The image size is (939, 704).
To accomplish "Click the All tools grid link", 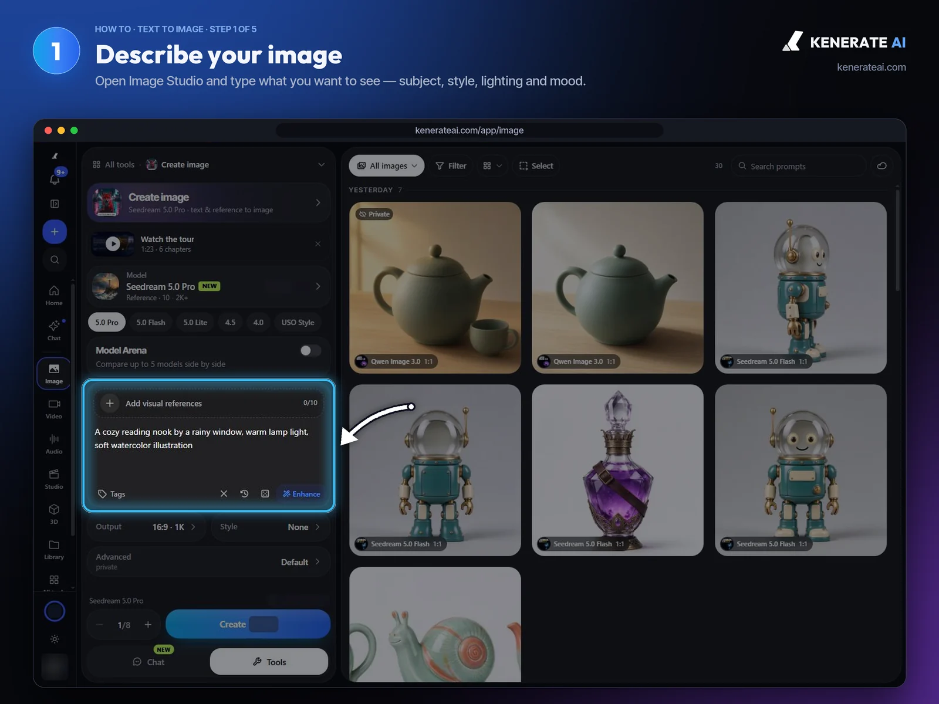I will (113, 165).
